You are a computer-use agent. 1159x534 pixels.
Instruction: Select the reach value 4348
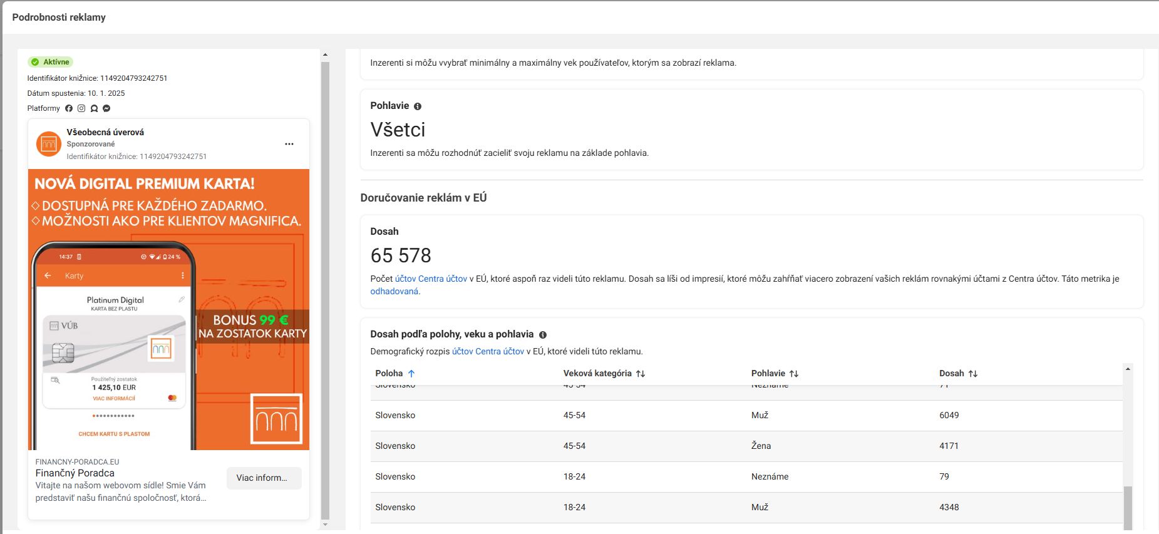(949, 507)
